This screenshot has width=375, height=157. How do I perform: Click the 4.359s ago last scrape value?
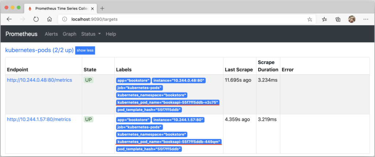point(237,119)
